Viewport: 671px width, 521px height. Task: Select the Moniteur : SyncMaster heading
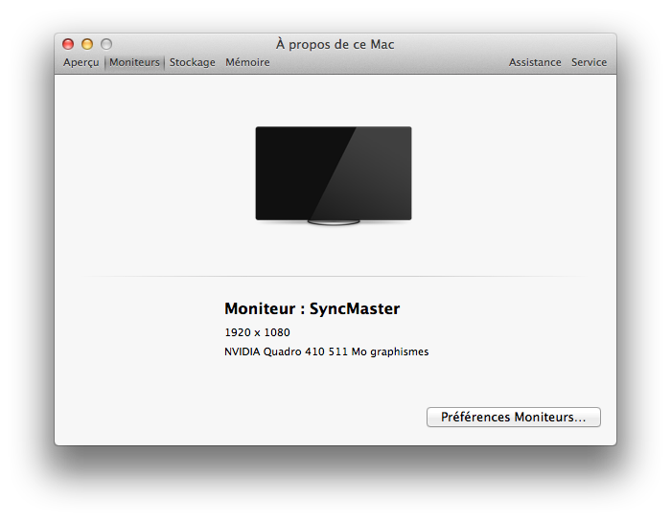tap(312, 308)
